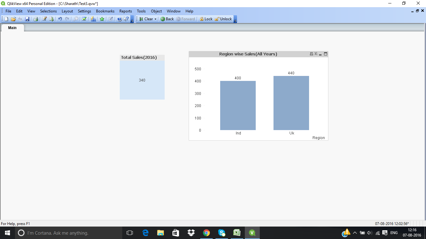The width and height of the screenshot is (426, 239).
Task: Run Reload script toolbar icon
Action: point(51,19)
